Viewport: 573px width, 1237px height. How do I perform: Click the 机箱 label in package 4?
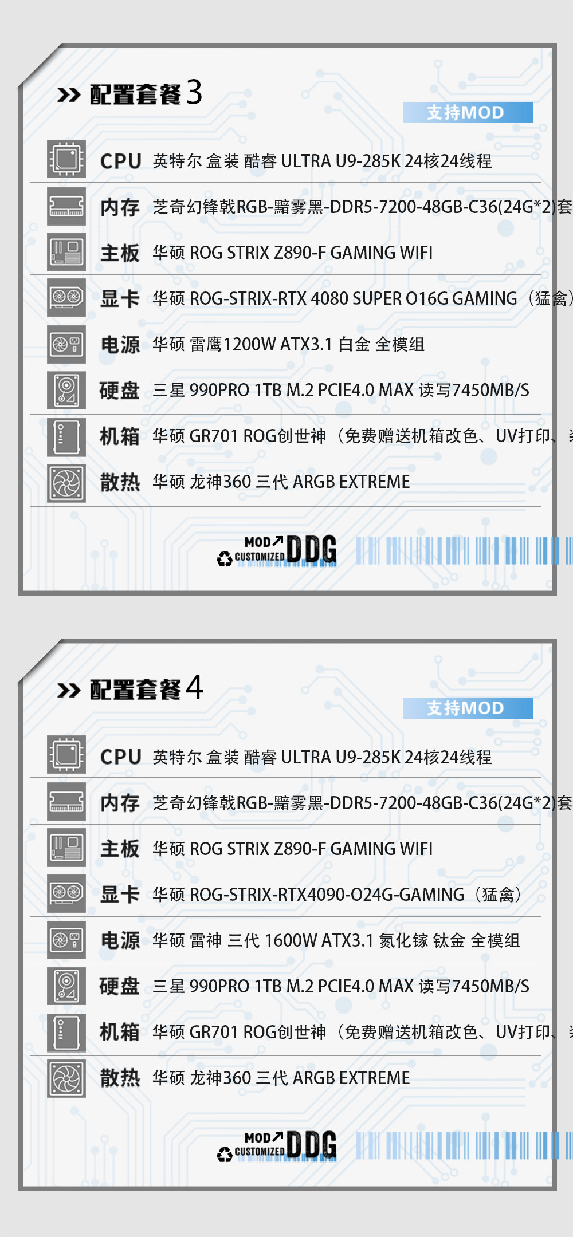[x=120, y=1032]
